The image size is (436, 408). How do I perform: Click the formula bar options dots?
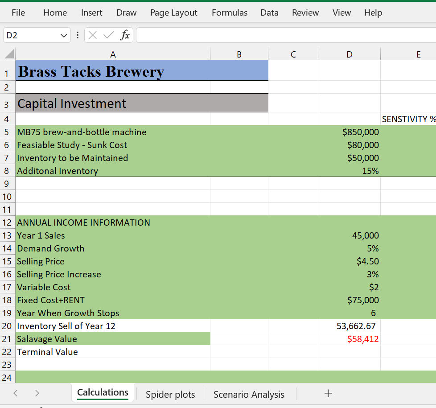78,35
